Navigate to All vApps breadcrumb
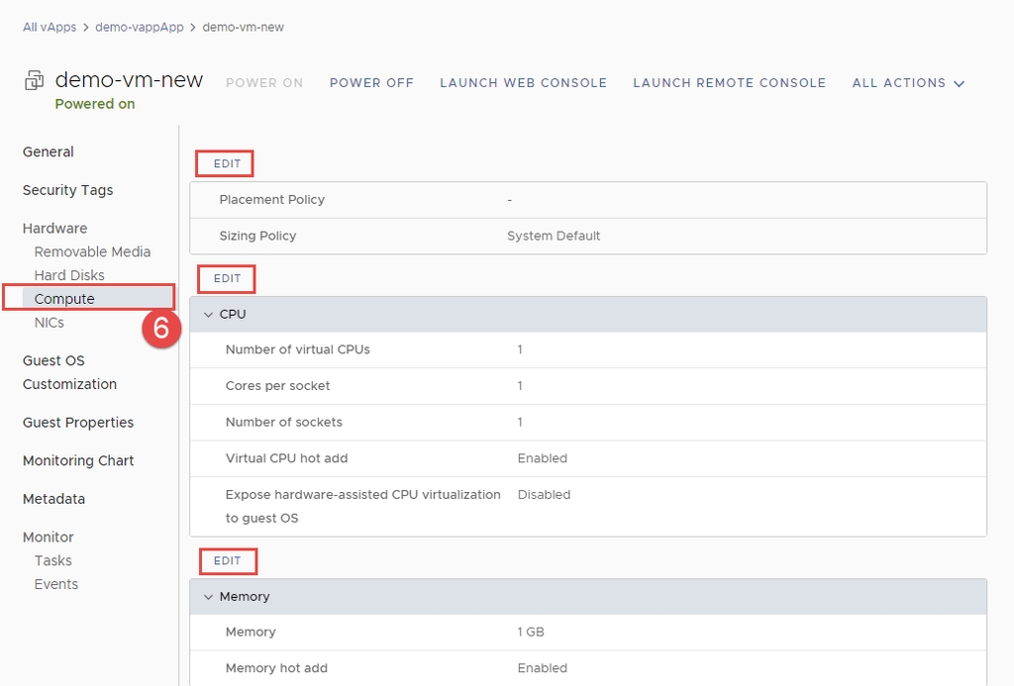Viewport: 1014px width, 686px height. [50, 27]
